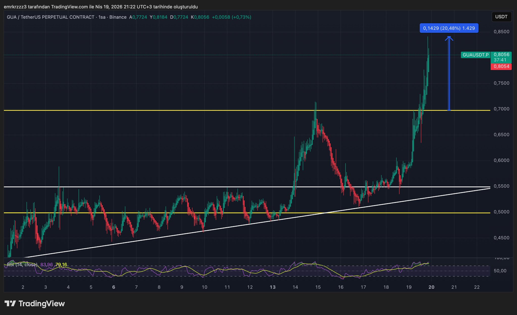Click the TradingView logo icon

(10, 303)
